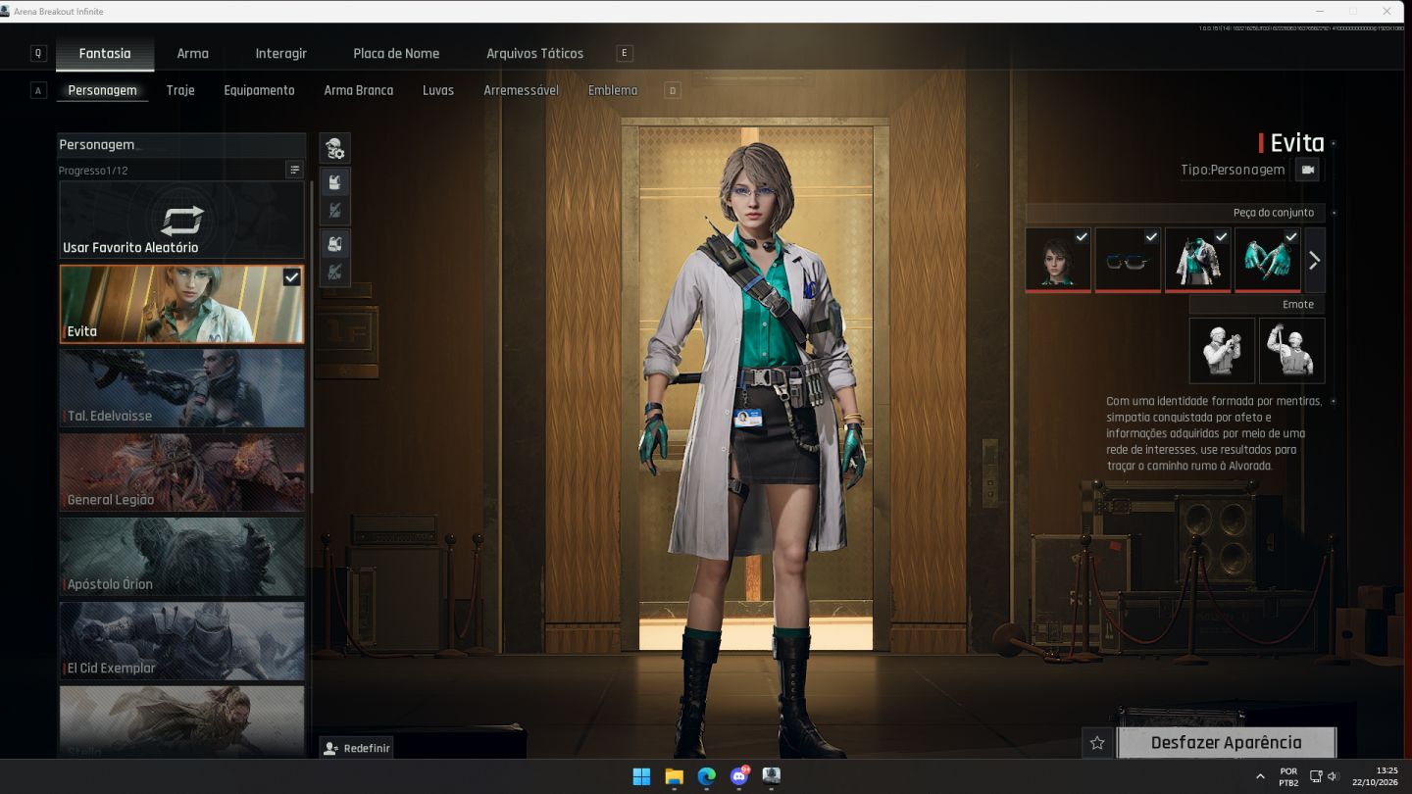The image size is (1412, 794).
Task: Open the Luvas sub-tab
Action: 438,90
